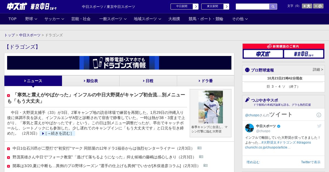Click the arrow next to 中日新聞
Viewport: 329px width, 172px height.
coord(196,6)
